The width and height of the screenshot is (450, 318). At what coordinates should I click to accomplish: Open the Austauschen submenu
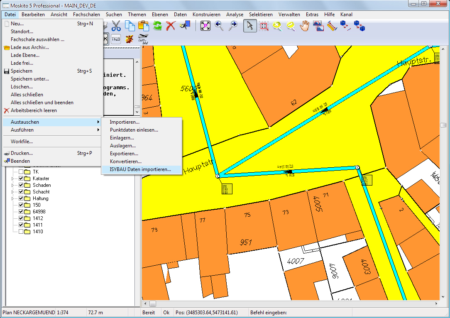[x=52, y=122]
